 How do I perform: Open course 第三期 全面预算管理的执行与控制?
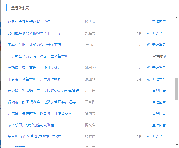click(35, 136)
